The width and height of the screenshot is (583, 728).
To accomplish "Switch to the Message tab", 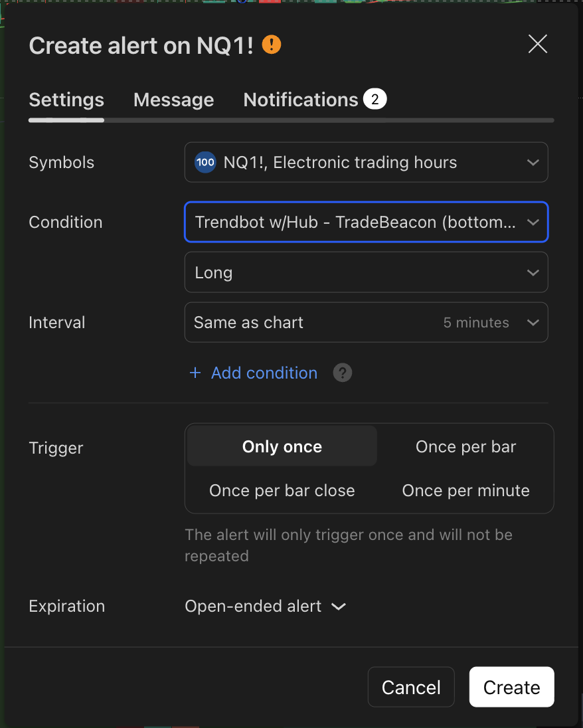I will [173, 100].
